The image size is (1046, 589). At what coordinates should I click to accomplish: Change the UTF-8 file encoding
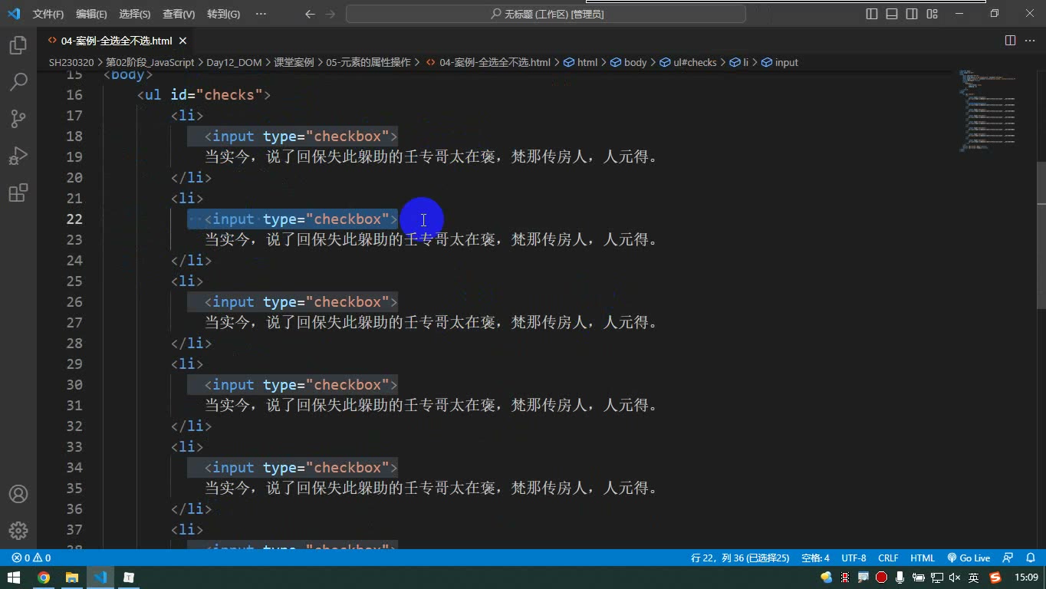click(x=854, y=558)
